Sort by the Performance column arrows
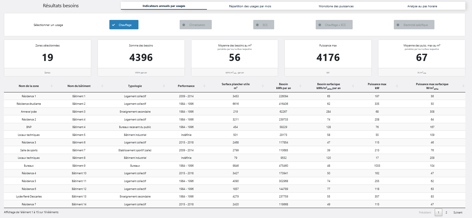 (x=204, y=86)
